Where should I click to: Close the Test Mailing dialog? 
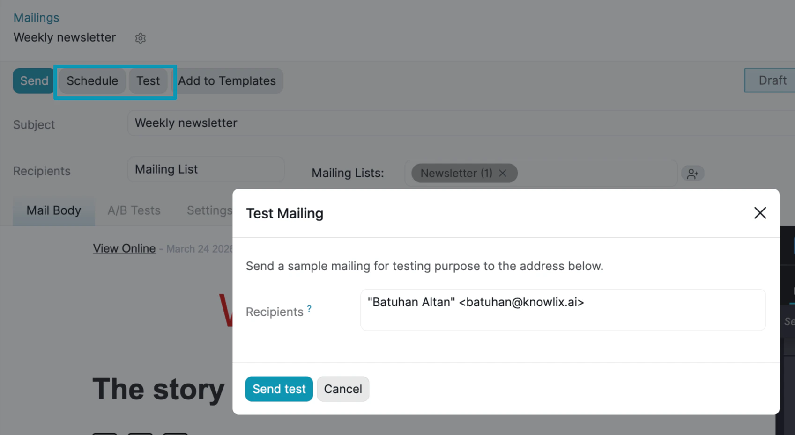tap(760, 213)
